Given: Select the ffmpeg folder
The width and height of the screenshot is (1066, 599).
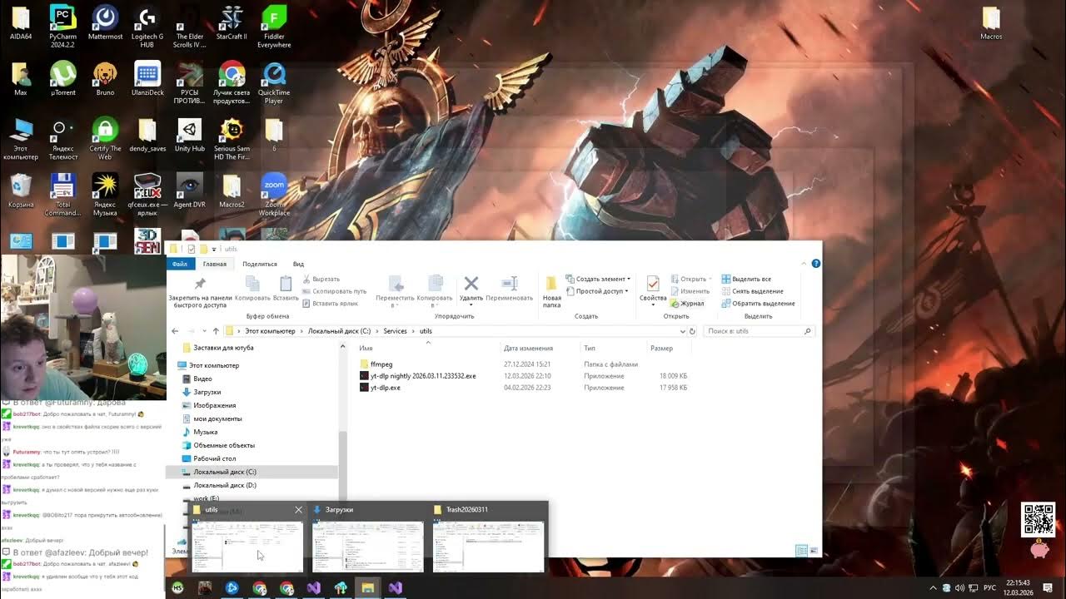Looking at the screenshot, I should click(x=381, y=364).
